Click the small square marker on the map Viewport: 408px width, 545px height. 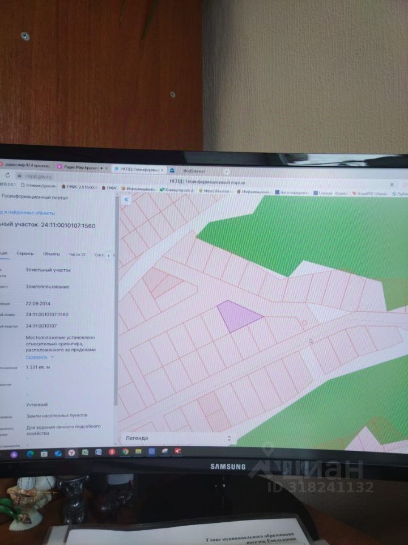pyautogui.click(x=304, y=322)
